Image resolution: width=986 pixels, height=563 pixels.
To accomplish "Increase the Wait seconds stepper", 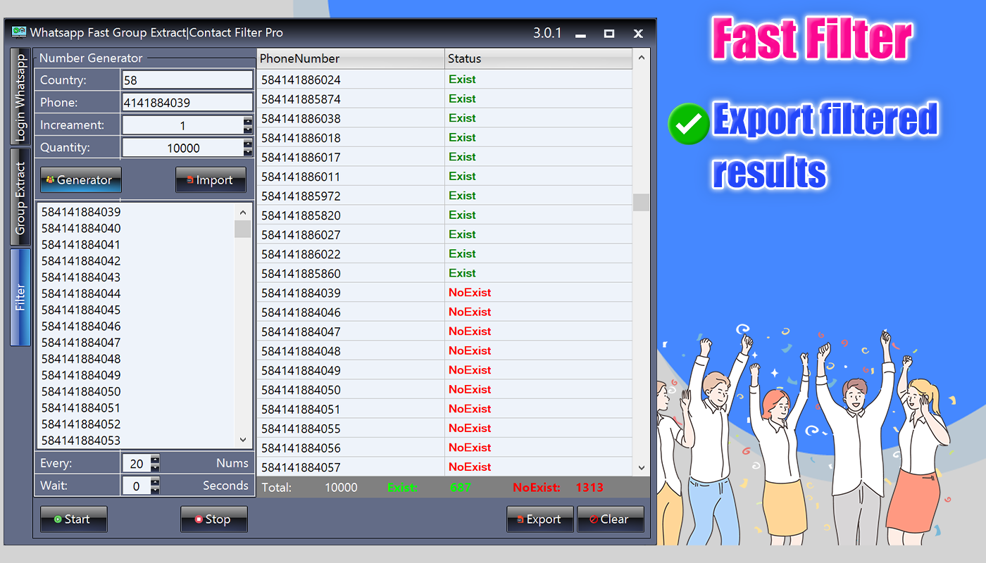I will point(156,481).
